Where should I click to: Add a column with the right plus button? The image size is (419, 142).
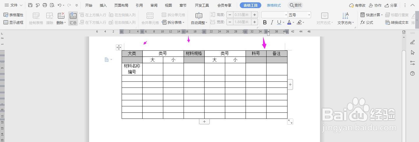[290, 84]
